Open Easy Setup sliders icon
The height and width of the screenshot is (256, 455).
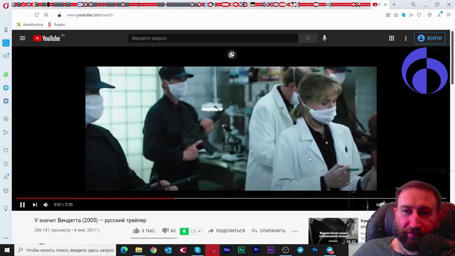[x=449, y=15]
